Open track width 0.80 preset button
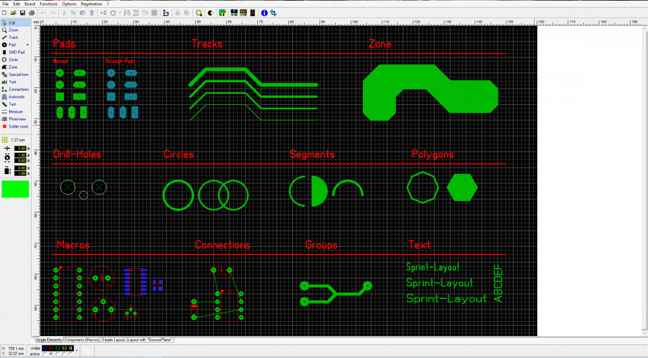The height and width of the screenshot is (358, 648). tap(28, 149)
